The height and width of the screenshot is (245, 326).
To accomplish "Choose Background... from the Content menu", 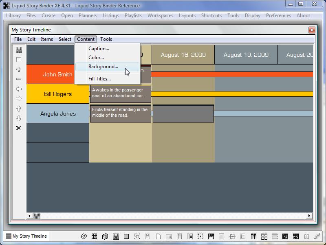I will coord(103,67).
